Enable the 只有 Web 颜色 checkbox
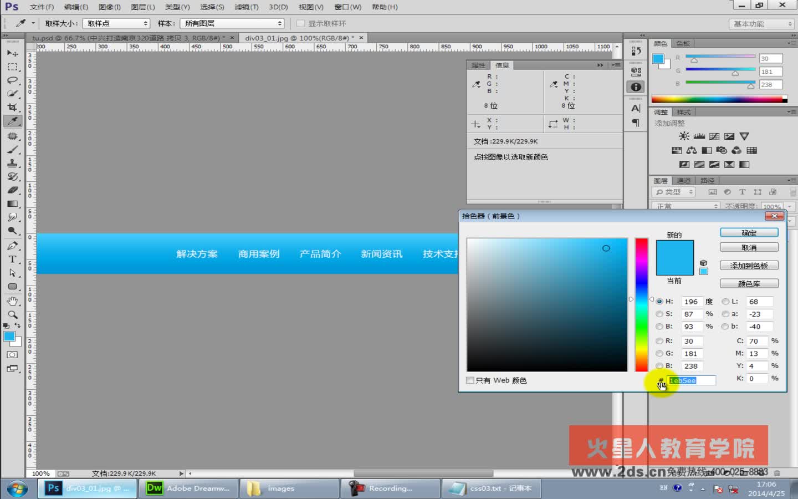 click(x=470, y=380)
